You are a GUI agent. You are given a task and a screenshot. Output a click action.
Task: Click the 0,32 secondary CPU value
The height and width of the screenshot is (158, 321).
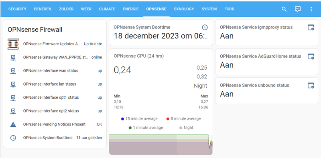(x=202, y=77)
